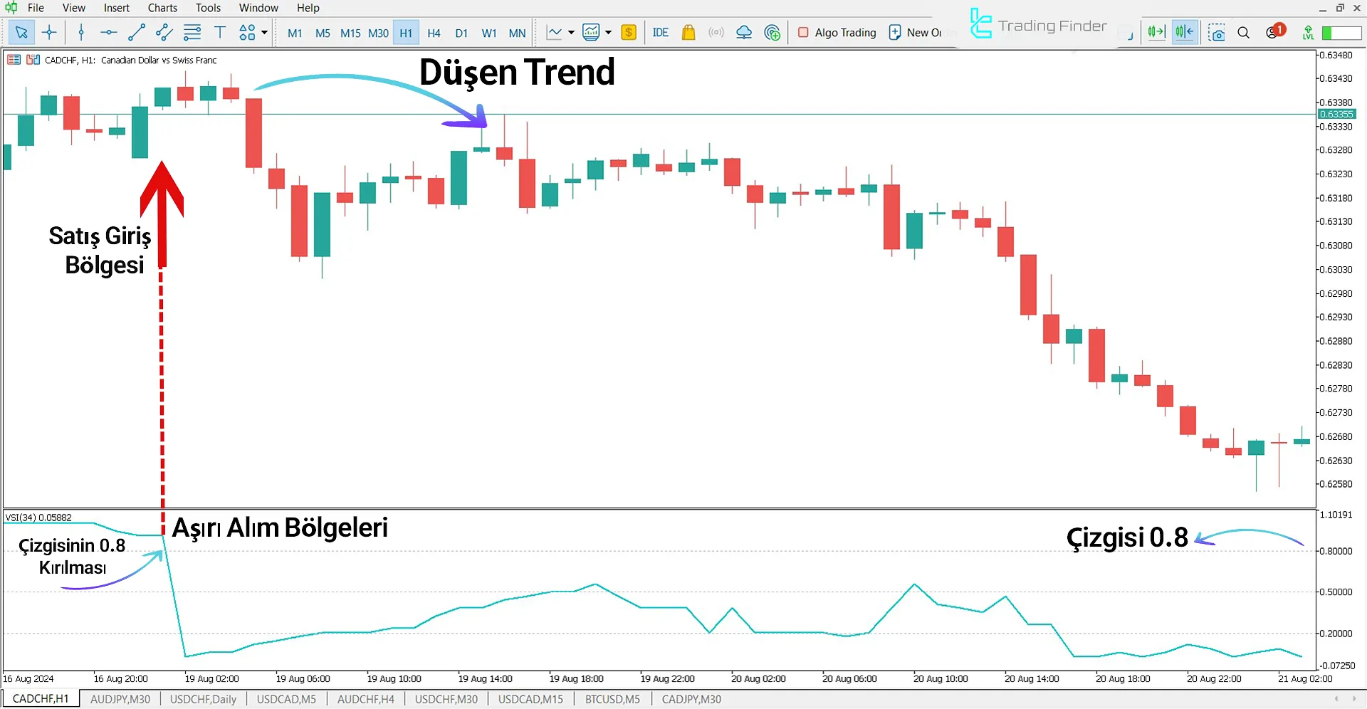
Task: Open the Market shopping bag
Action: (x=688, y=32)
